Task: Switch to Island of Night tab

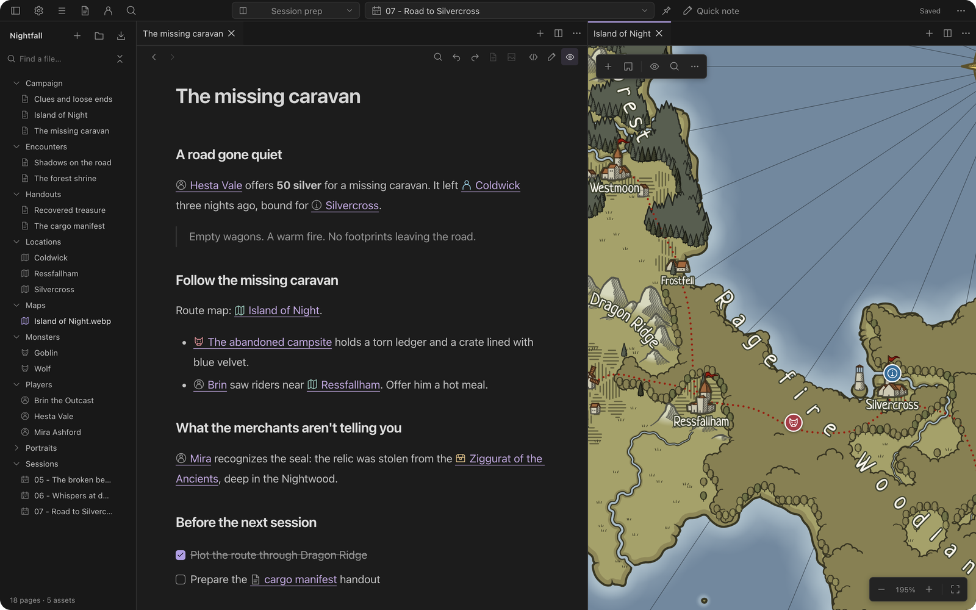Action: click(x=622, y=34)
